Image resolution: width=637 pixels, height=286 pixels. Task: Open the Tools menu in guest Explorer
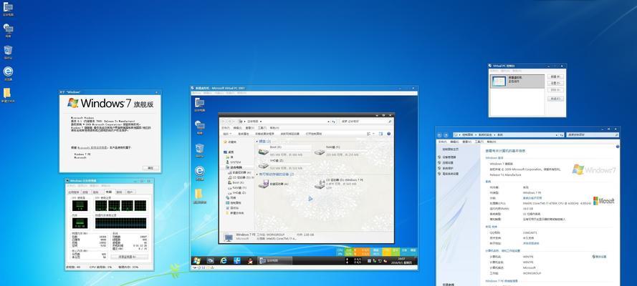262,127
